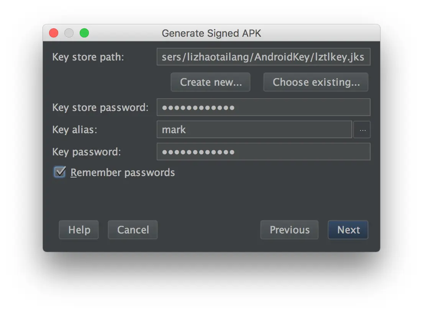The image size is (423, 313).
Task: Click the Remember passwords label text
Action: tap(123, 173)
